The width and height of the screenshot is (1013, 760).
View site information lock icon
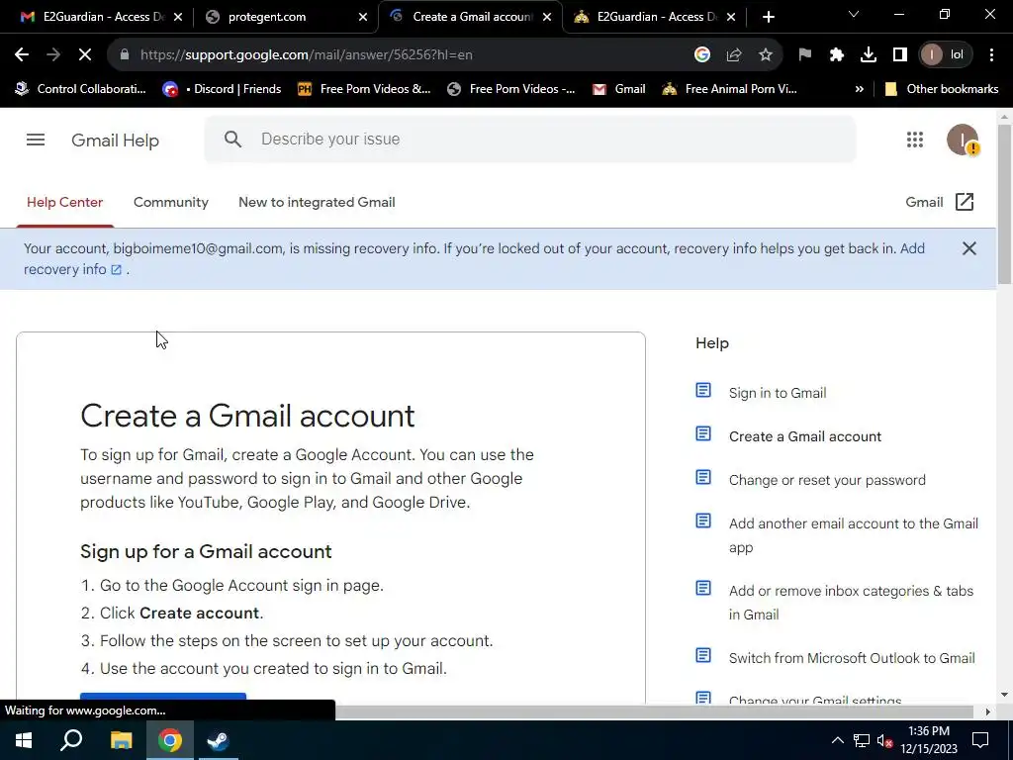(125, 55)
